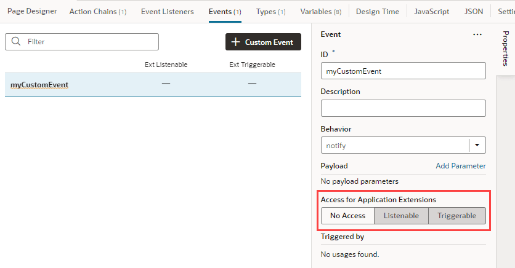Focus the Filter search field
Screen dimensions: 515x268
coord(82,42)
